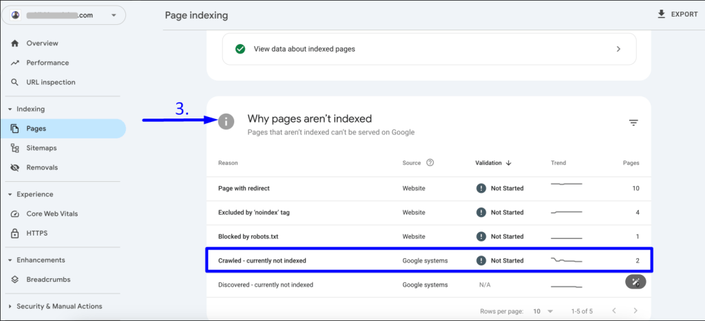Go to previous page of results
The height and width of the screenshot is (321, 705).
pyautogui.click(x=613, y=311)
